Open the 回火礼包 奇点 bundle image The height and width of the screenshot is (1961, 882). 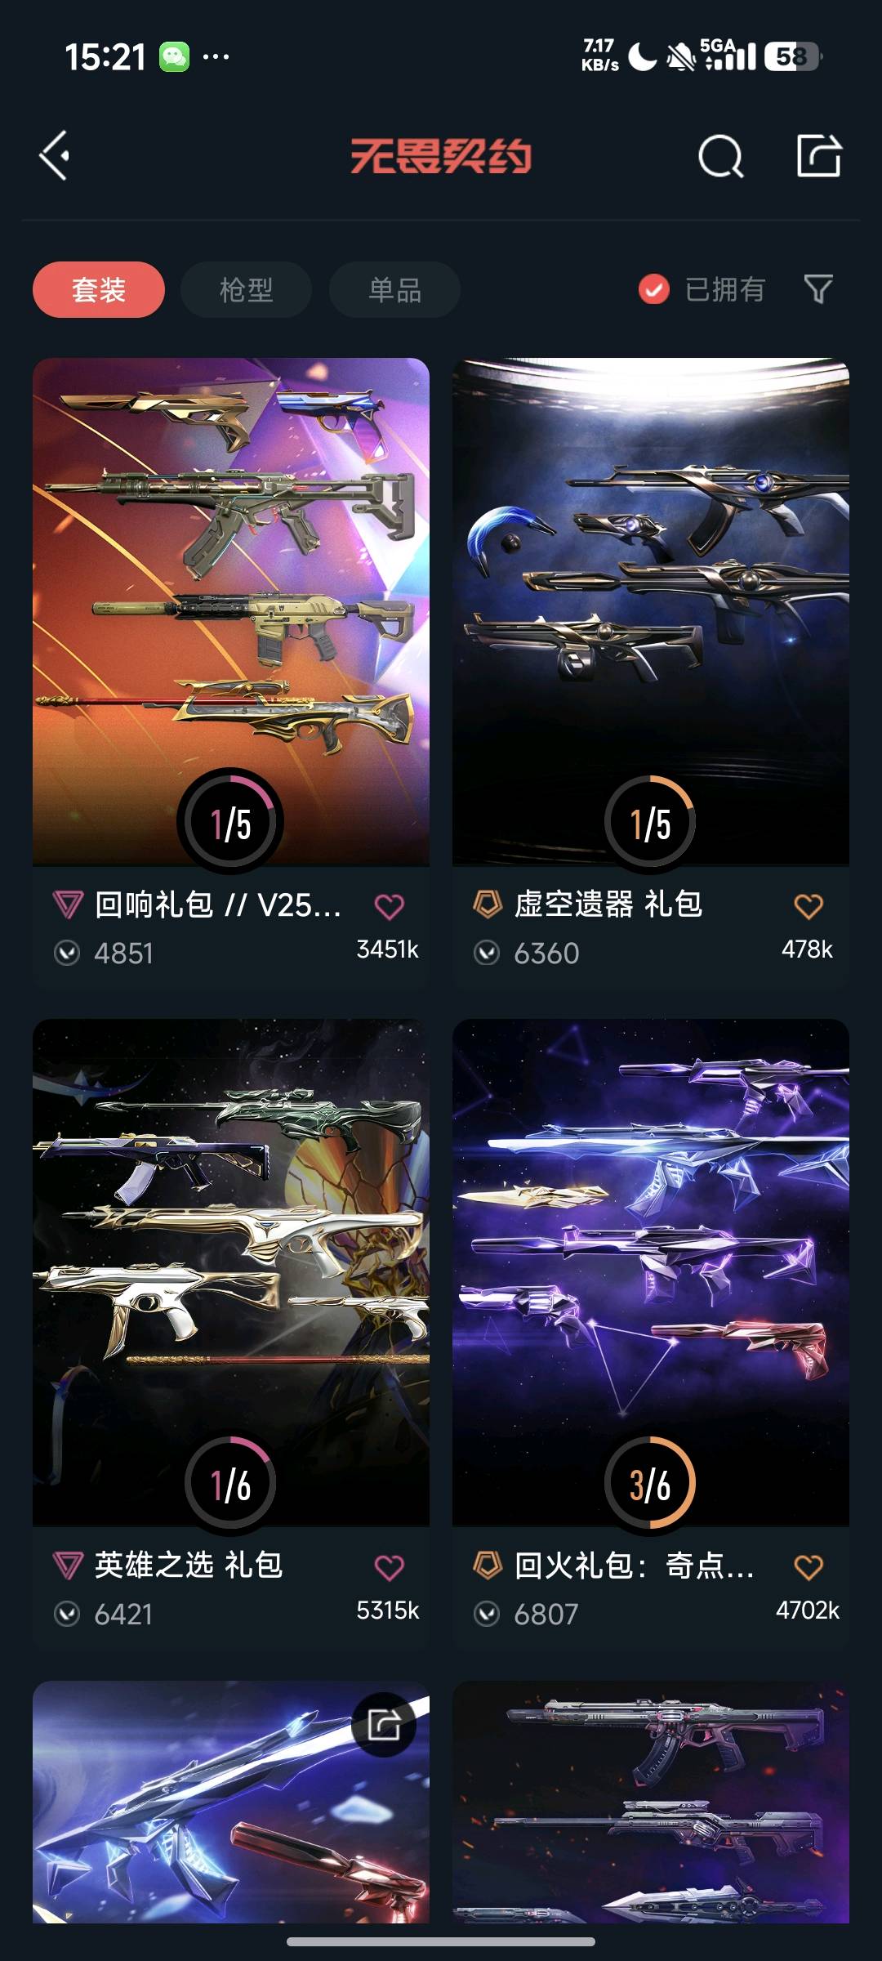[x=651, y=1272]
